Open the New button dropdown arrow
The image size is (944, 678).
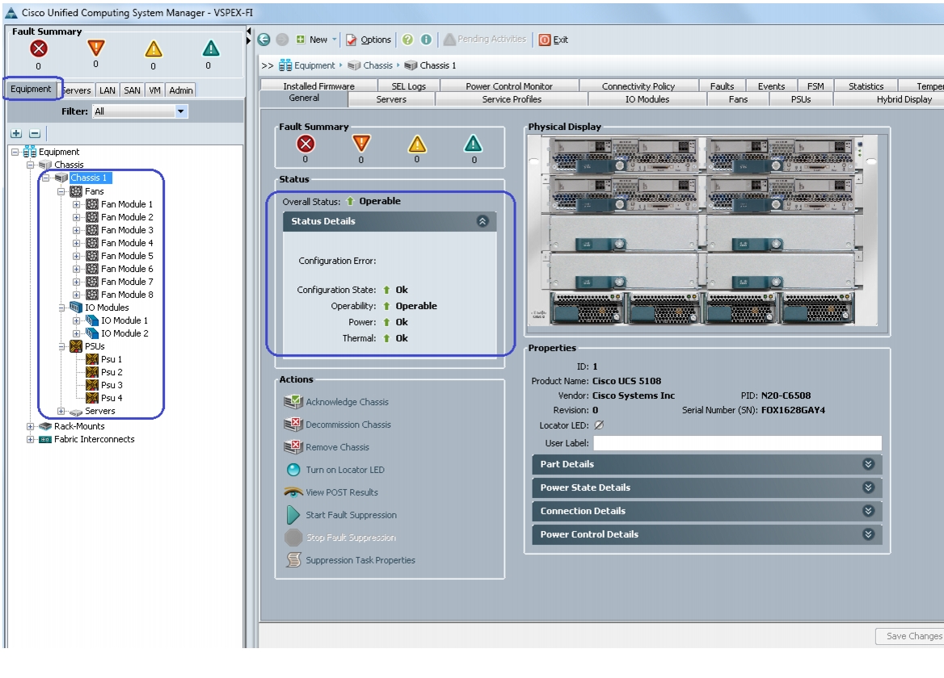pos(334,40)
